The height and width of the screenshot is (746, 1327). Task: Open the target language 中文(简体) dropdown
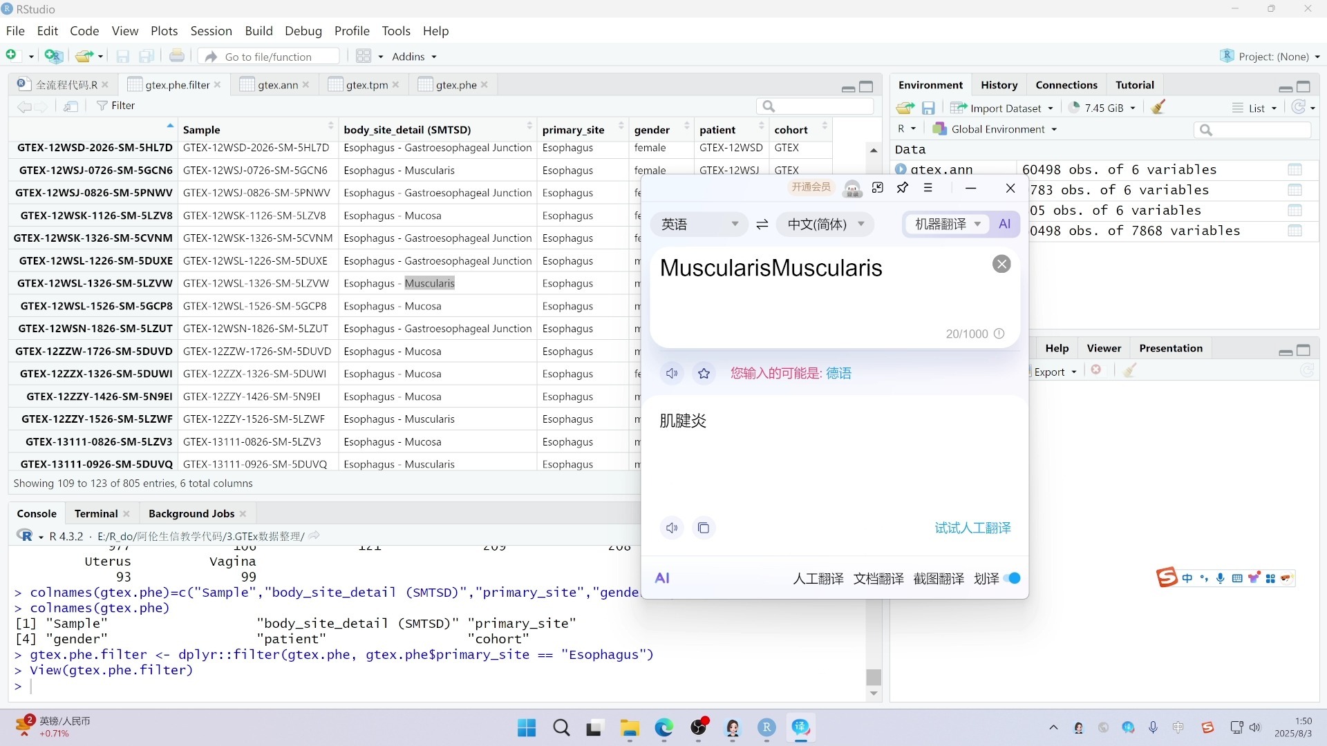point(826,224)
